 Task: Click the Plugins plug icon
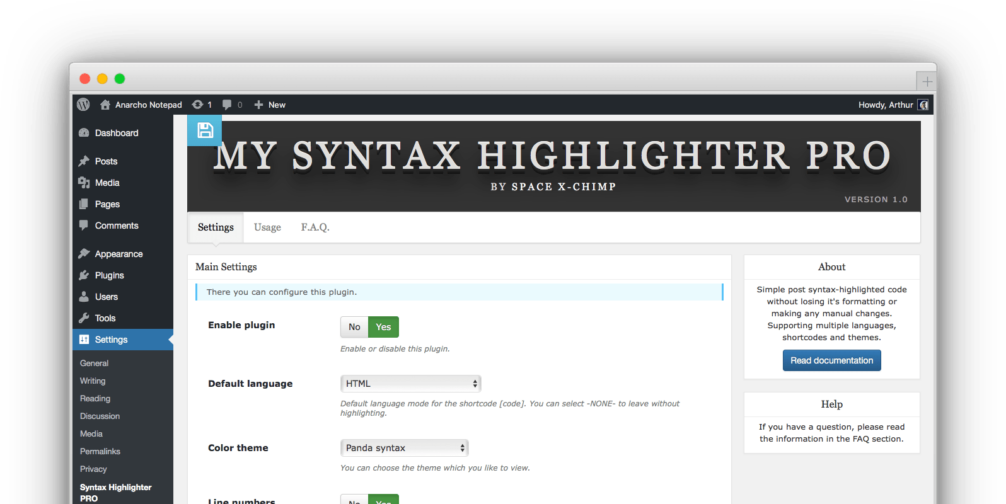click(x=84, y=275)
